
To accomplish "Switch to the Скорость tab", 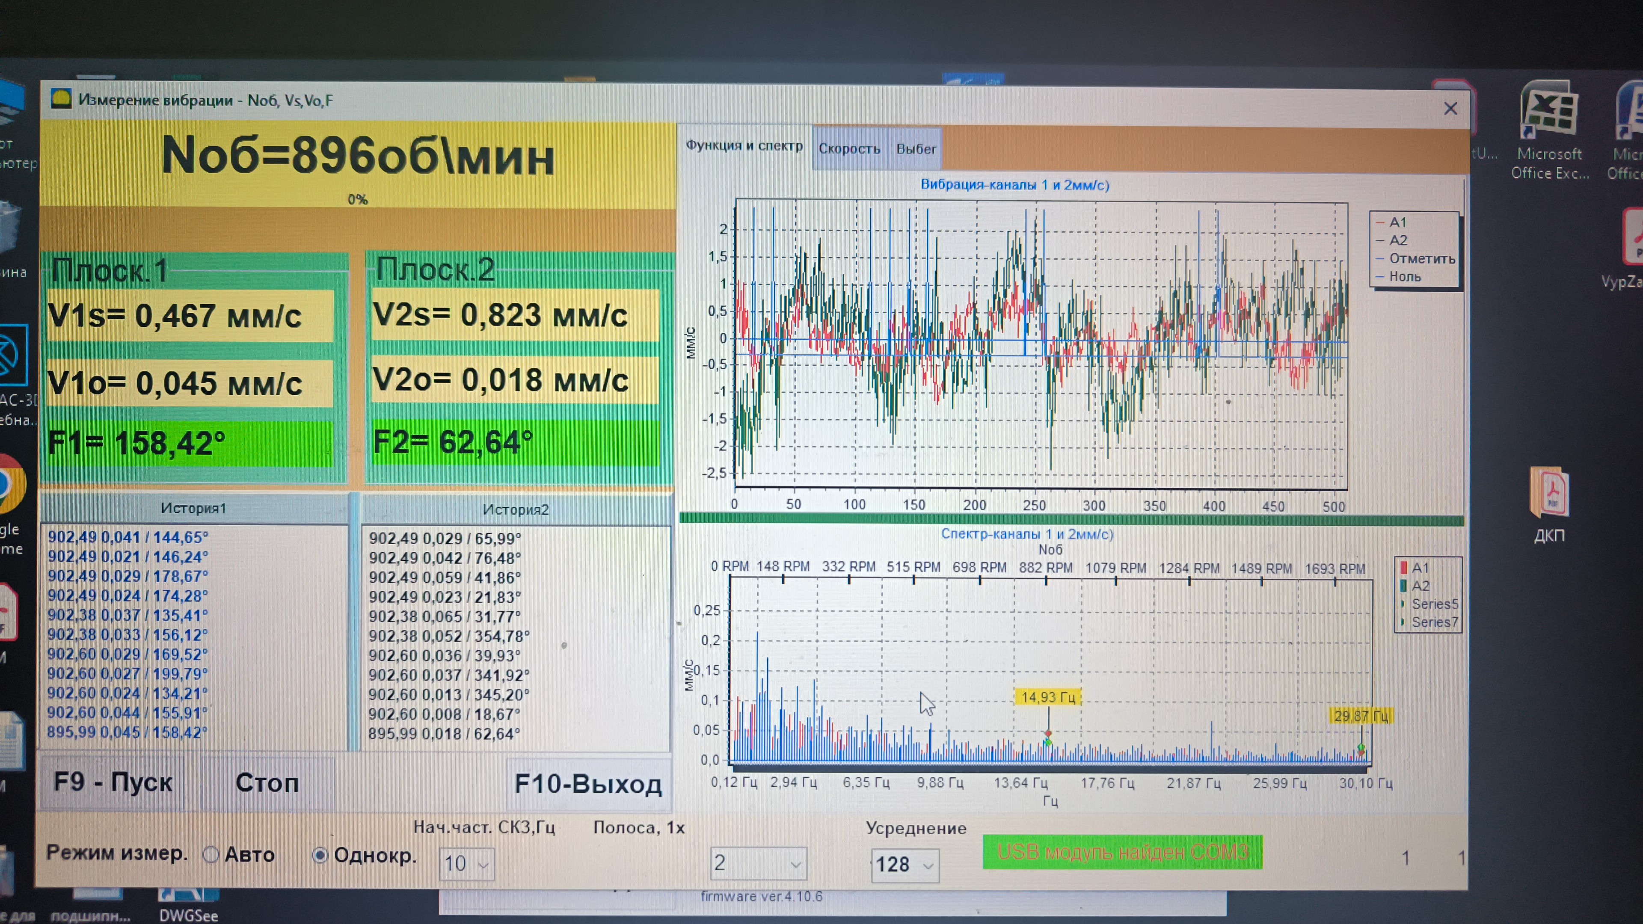I will coord(849,148).
